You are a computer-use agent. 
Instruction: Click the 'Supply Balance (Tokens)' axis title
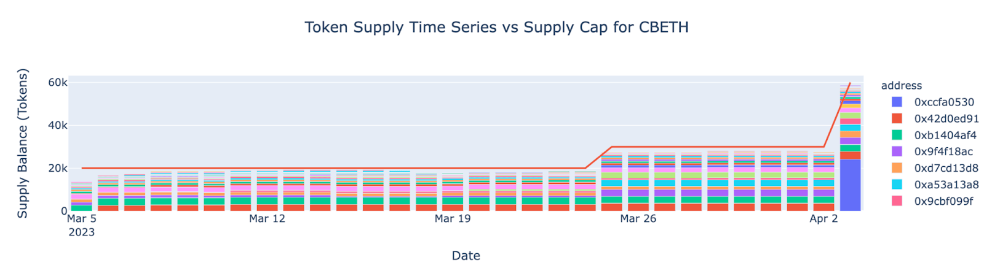tap(23, 143)
